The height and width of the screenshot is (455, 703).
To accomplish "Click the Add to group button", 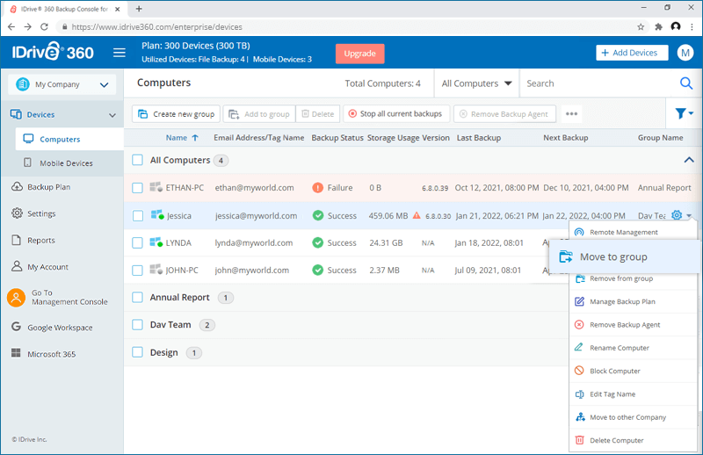I will (259, 114).
